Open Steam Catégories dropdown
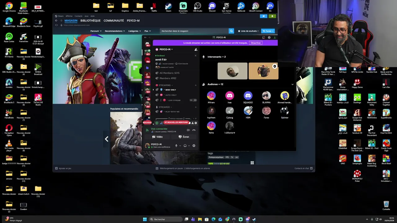 pos(135,31)
